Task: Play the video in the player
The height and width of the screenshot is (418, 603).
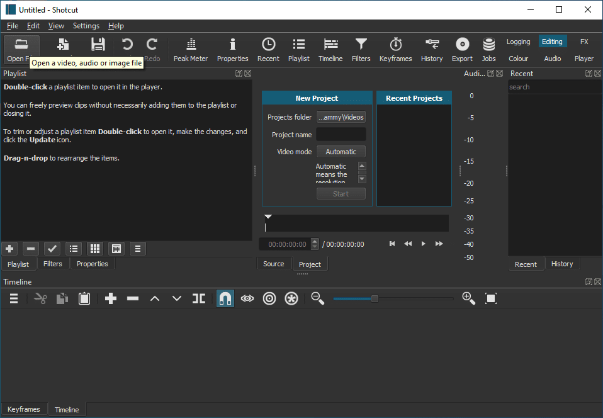Action: (x=424, y=244)
